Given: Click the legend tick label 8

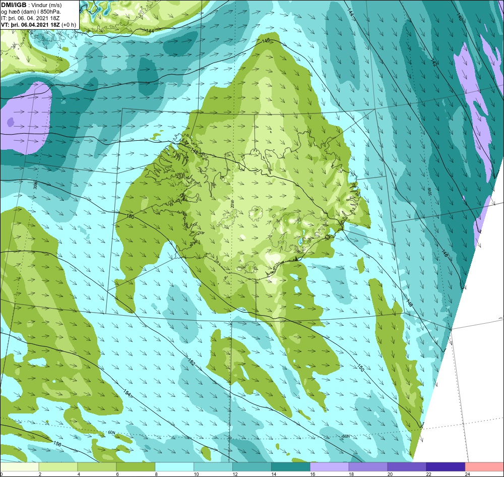Looking at the screenshot, I should coord(157,474).
